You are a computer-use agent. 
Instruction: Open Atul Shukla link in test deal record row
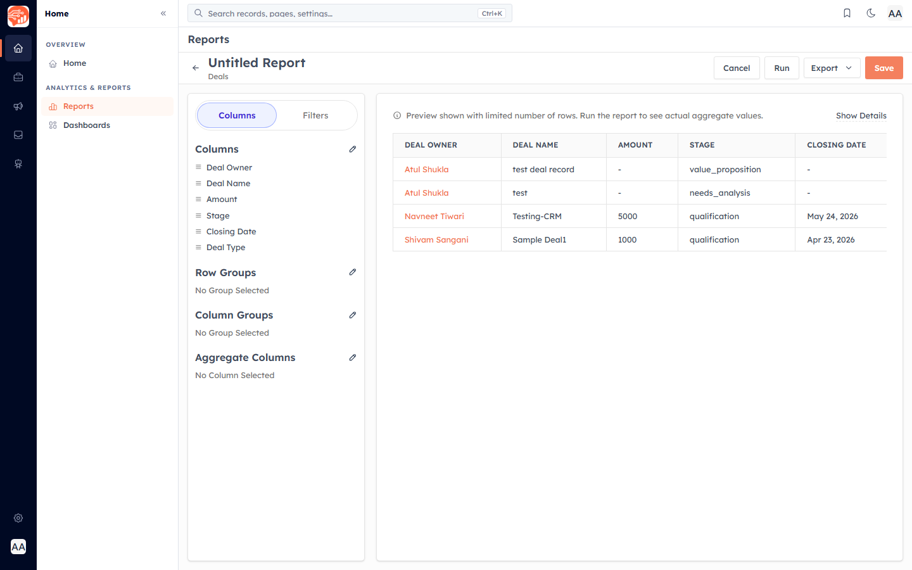click(426, 169)
